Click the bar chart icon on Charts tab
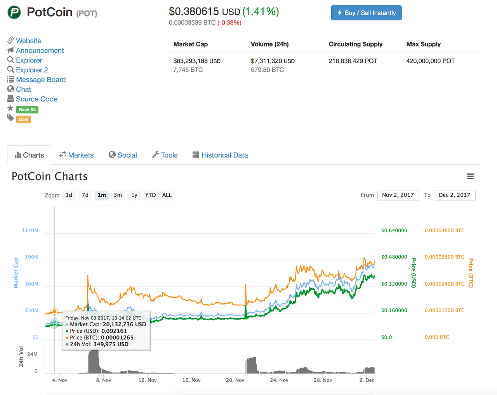497x395 pixels. 18,155
